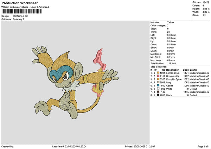Click the Machine value Tajima
The height and width of the screenshot is (149, 211).
click(171, 22)
